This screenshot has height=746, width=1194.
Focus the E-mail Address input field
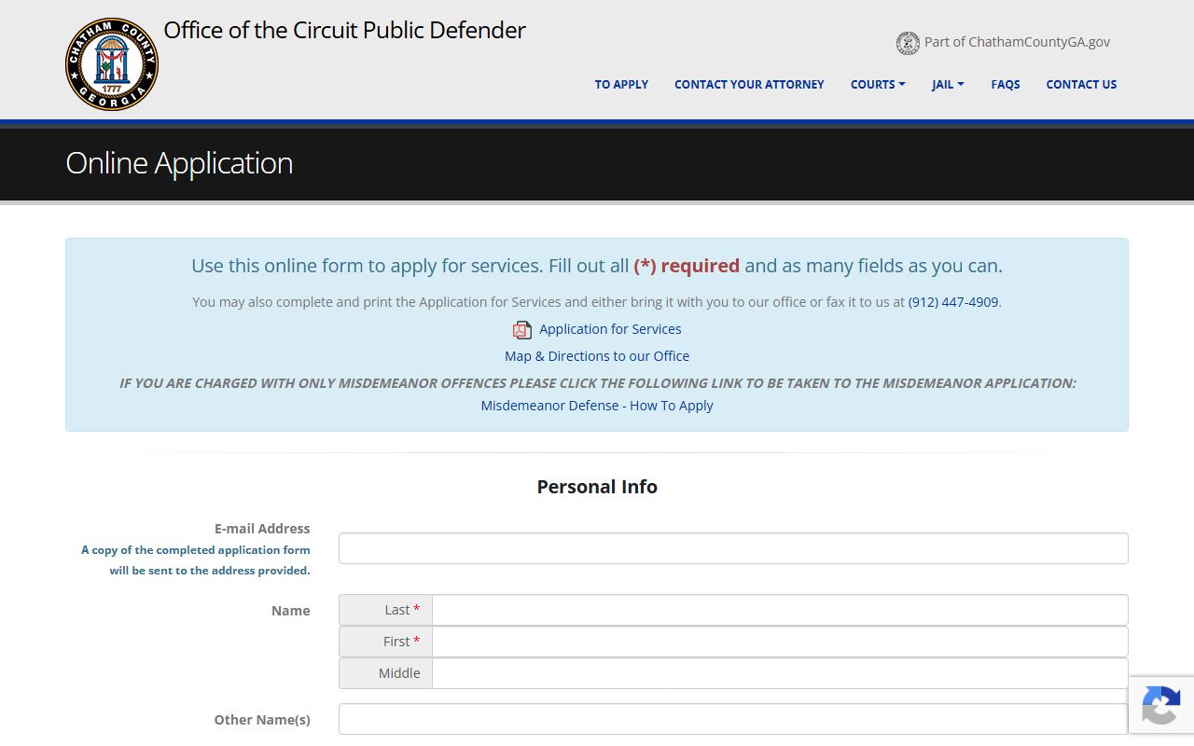733,548
